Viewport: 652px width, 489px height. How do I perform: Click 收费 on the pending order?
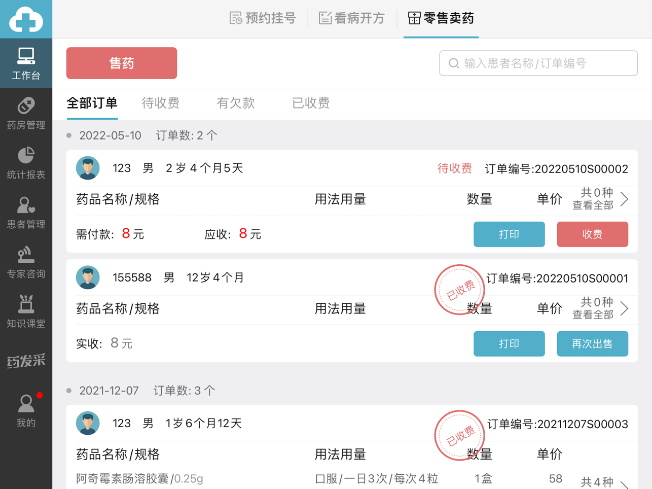592,234
